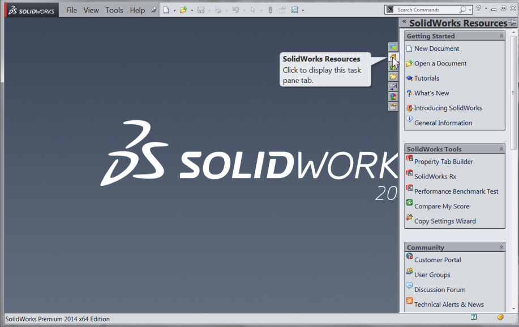Open the View Palette task pane
519x327 pixels.
[x=393, y=86]
